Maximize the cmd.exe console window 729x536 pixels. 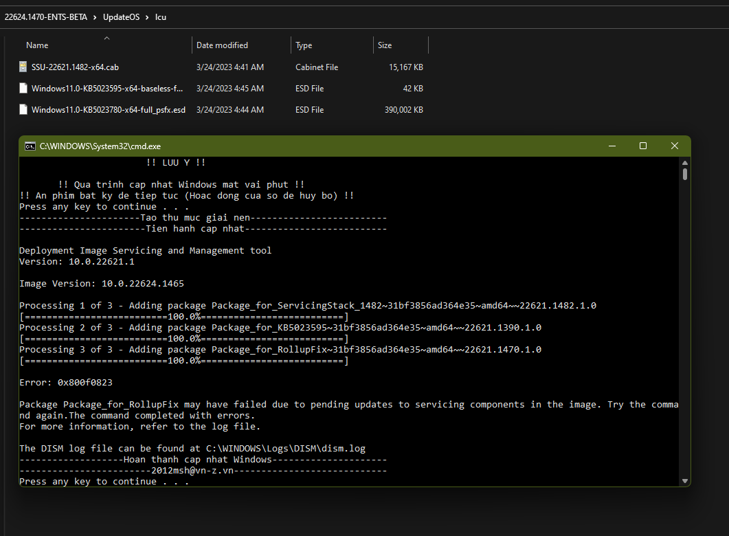pos(643,146)
